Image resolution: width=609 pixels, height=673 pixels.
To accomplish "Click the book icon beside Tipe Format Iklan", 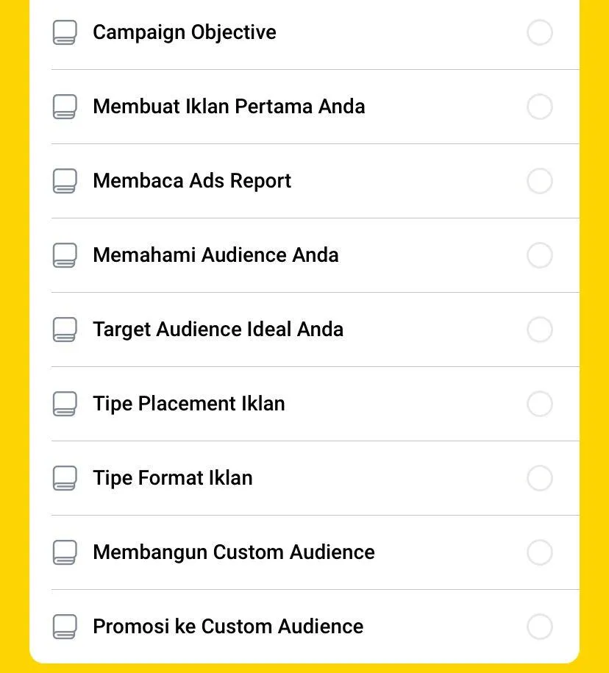I will point(65,477).
